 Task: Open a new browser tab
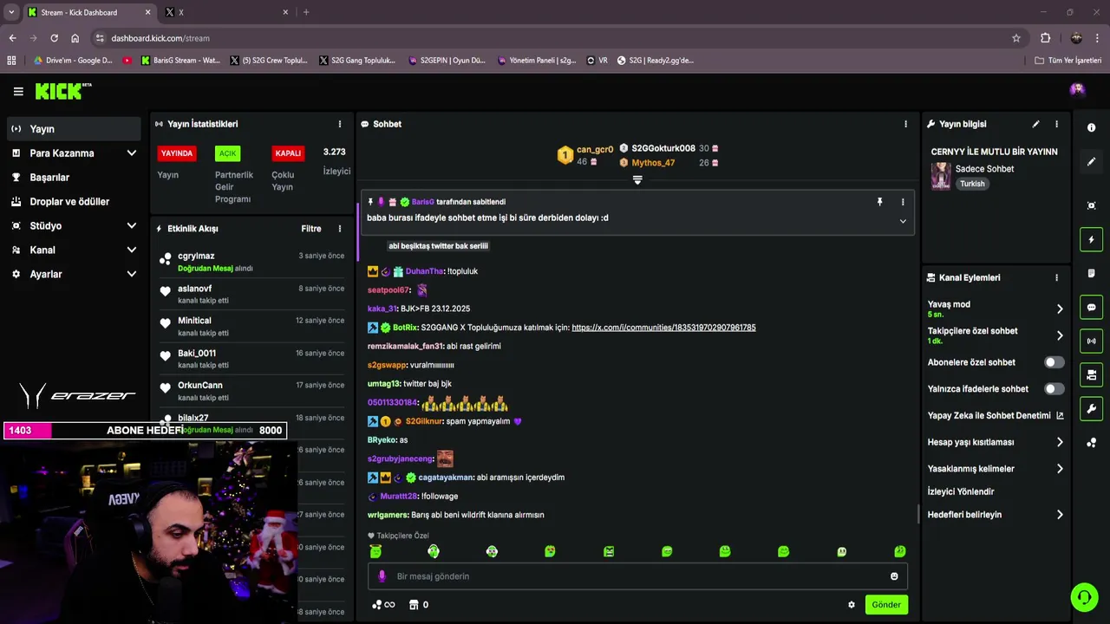click(x=306, y=12)
